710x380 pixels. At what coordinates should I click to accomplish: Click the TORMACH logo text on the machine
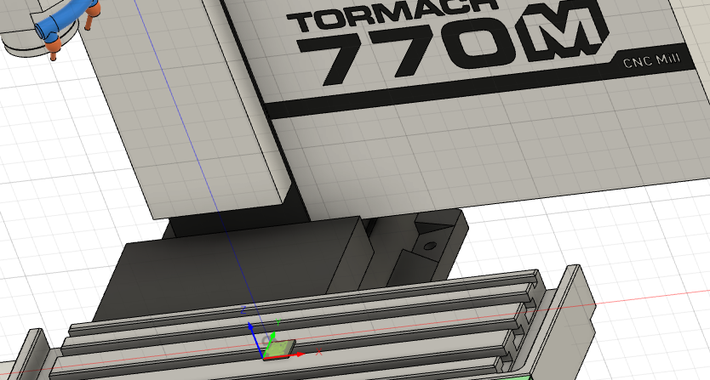(x=392, y=15)
